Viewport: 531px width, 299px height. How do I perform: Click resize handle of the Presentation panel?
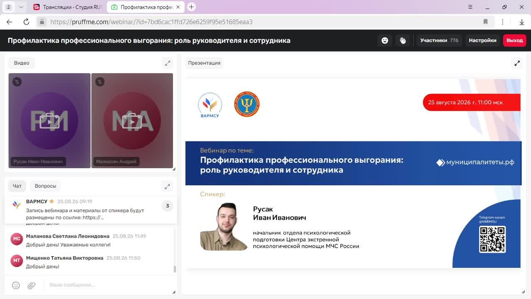point(523,292)
